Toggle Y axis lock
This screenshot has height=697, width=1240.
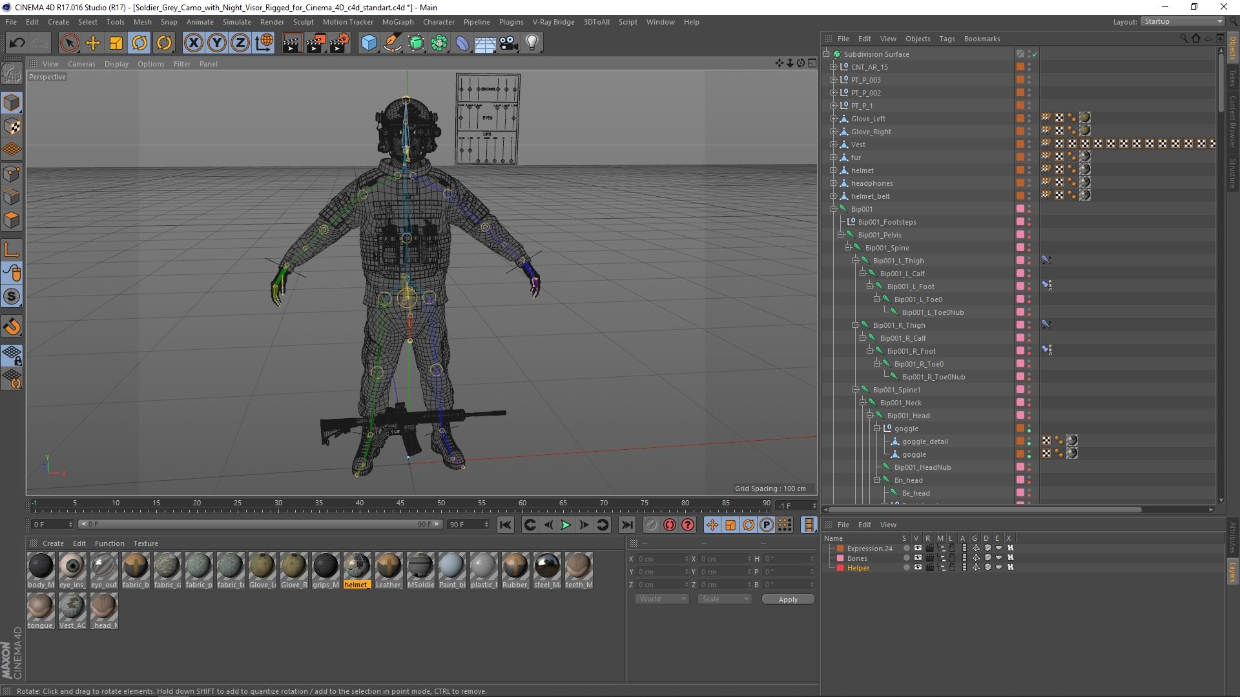pyautogui.click(x=217, y=43)
